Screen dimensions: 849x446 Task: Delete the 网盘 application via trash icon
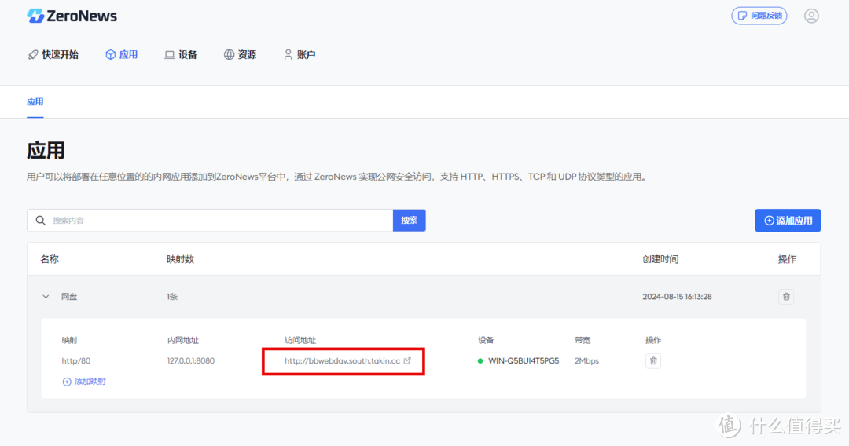[x=786, y=297]
